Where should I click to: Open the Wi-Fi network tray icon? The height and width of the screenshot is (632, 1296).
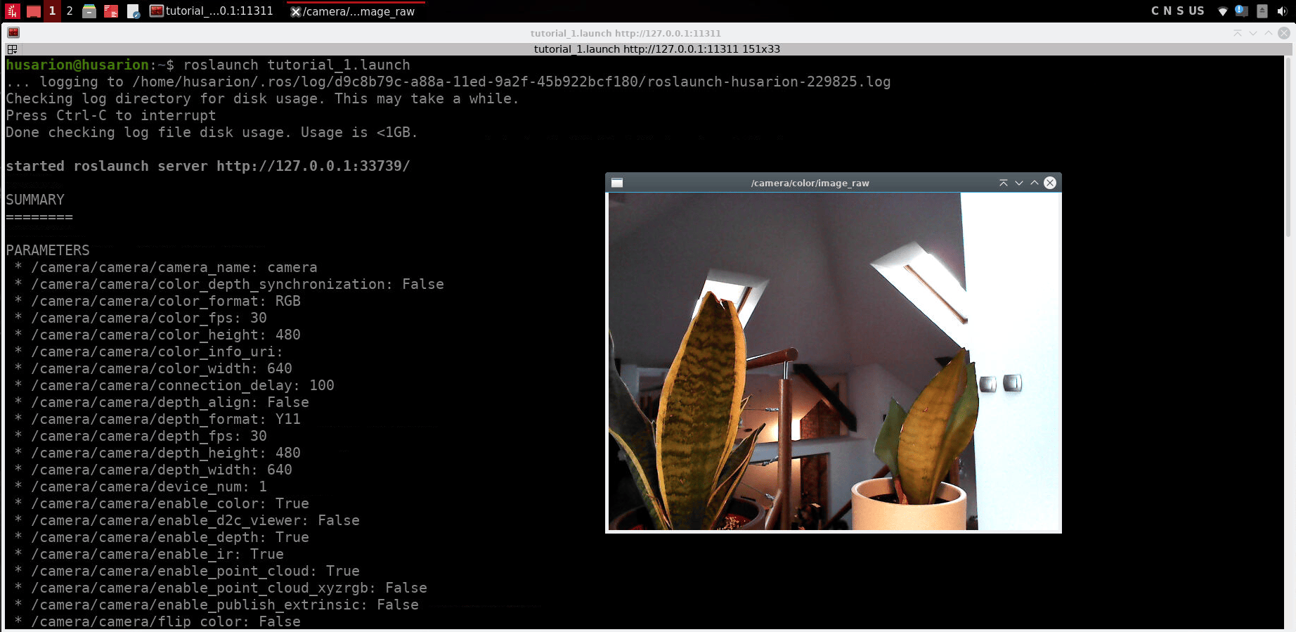pos(1223,11)
